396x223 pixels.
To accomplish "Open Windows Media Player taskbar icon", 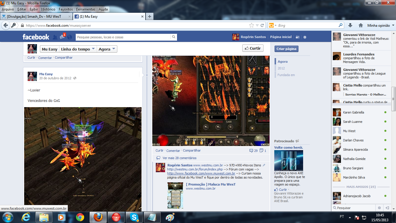I will (x=61, y=217).
